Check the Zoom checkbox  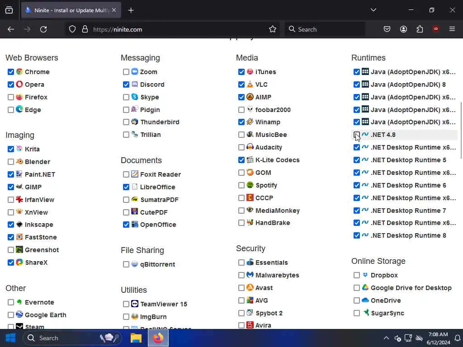126,72
